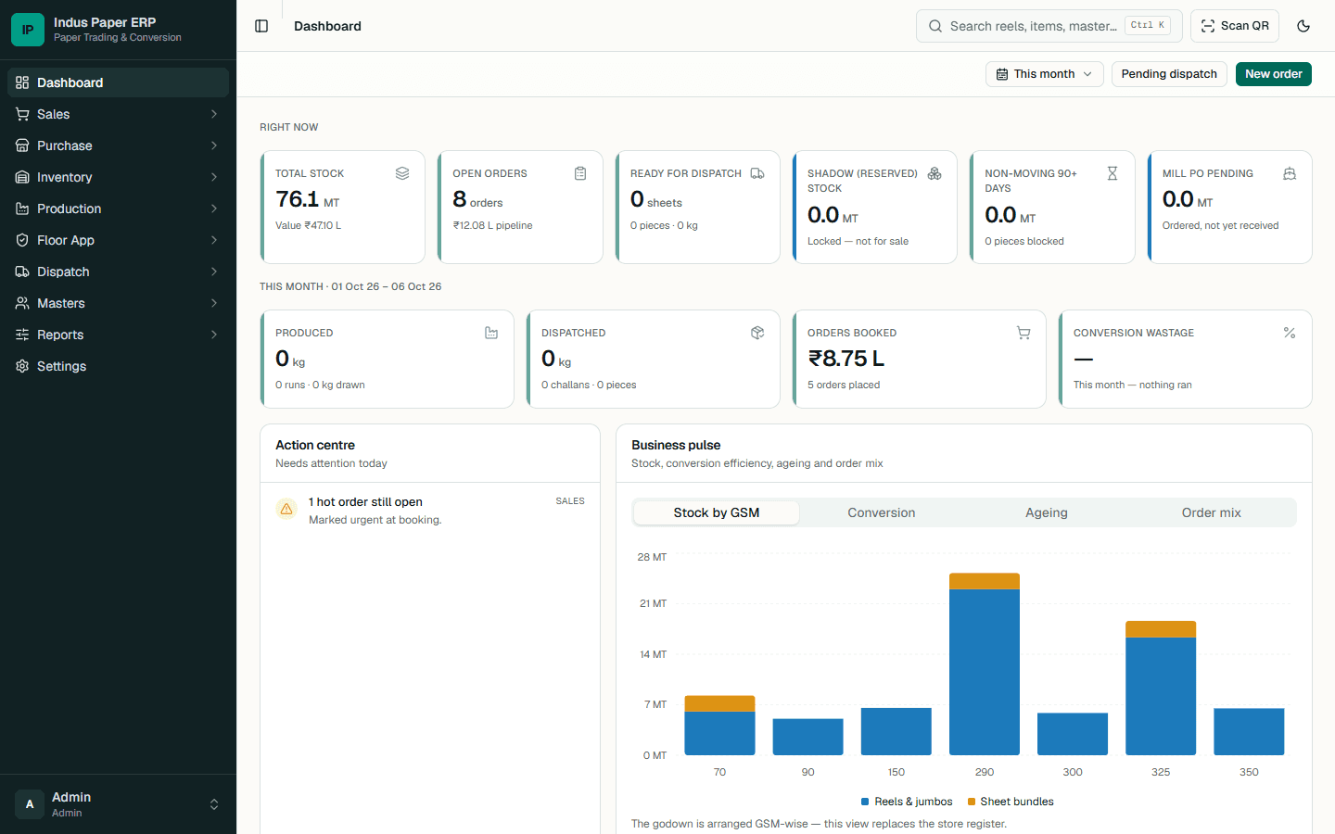Click the hot order warning icon

pos(286,509)
